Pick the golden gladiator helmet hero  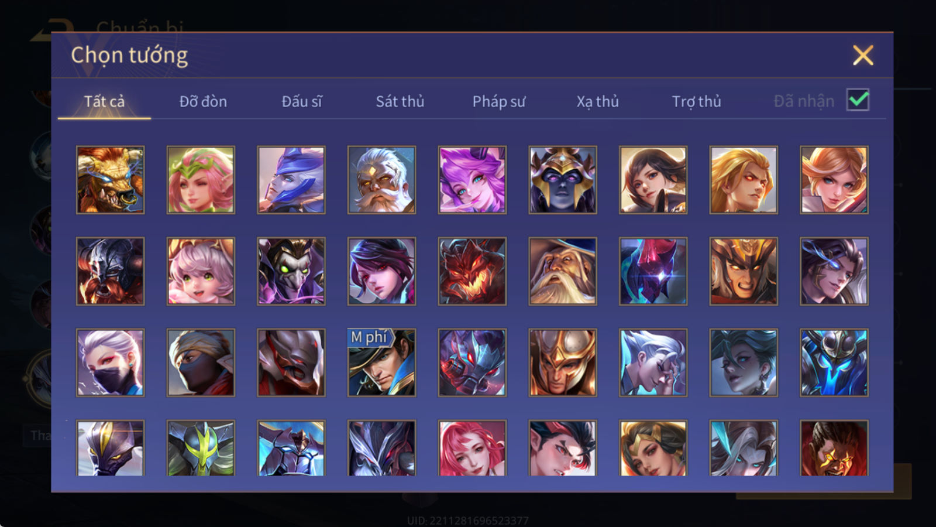563,362
